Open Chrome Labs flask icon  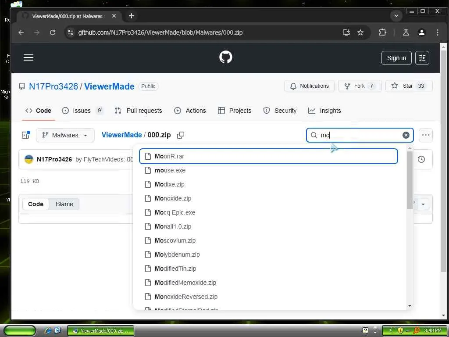[x=406, y=32]
